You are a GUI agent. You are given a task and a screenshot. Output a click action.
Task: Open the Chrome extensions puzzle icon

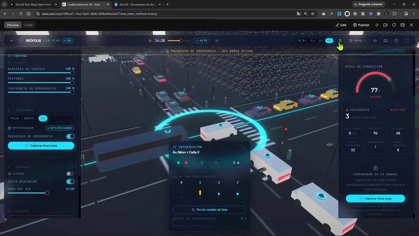394,14
